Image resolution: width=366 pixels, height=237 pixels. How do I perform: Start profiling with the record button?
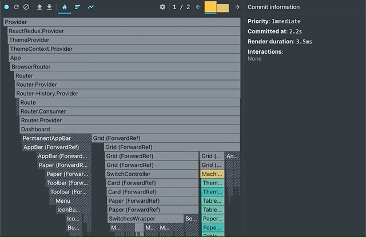pyautogui.click(x=6, y=7)
